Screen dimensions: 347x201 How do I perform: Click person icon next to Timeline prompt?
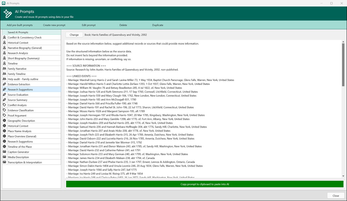[4, 63]
